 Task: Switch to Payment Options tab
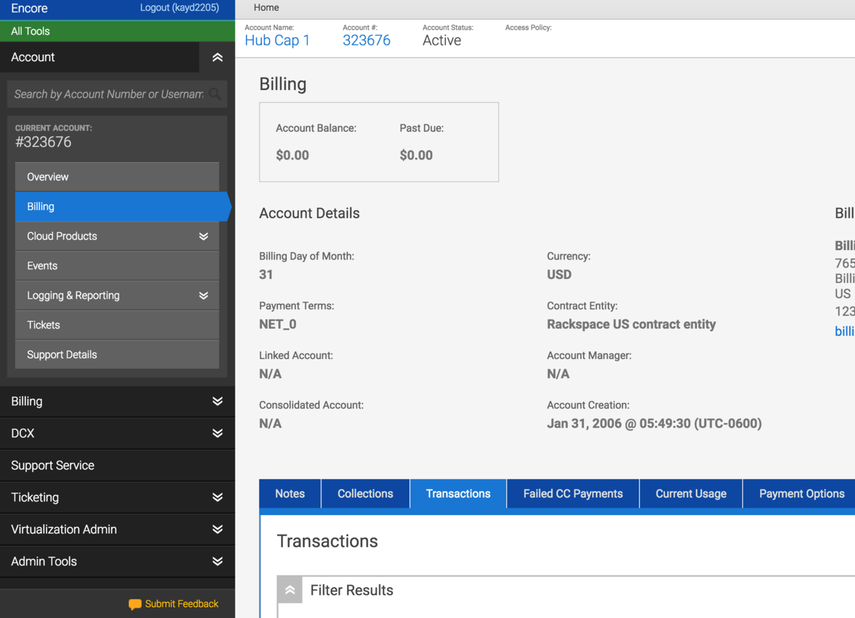(799, 494)
